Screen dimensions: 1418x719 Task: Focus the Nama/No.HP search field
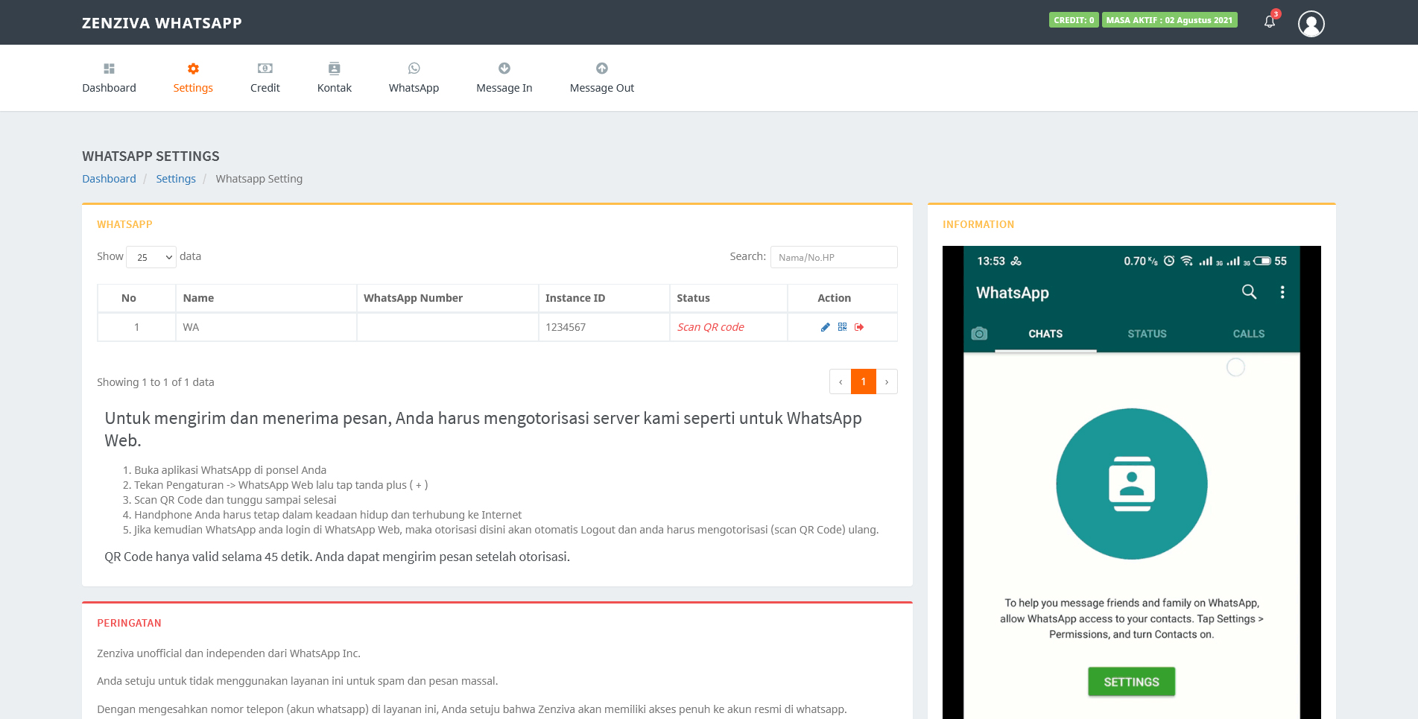834,257
